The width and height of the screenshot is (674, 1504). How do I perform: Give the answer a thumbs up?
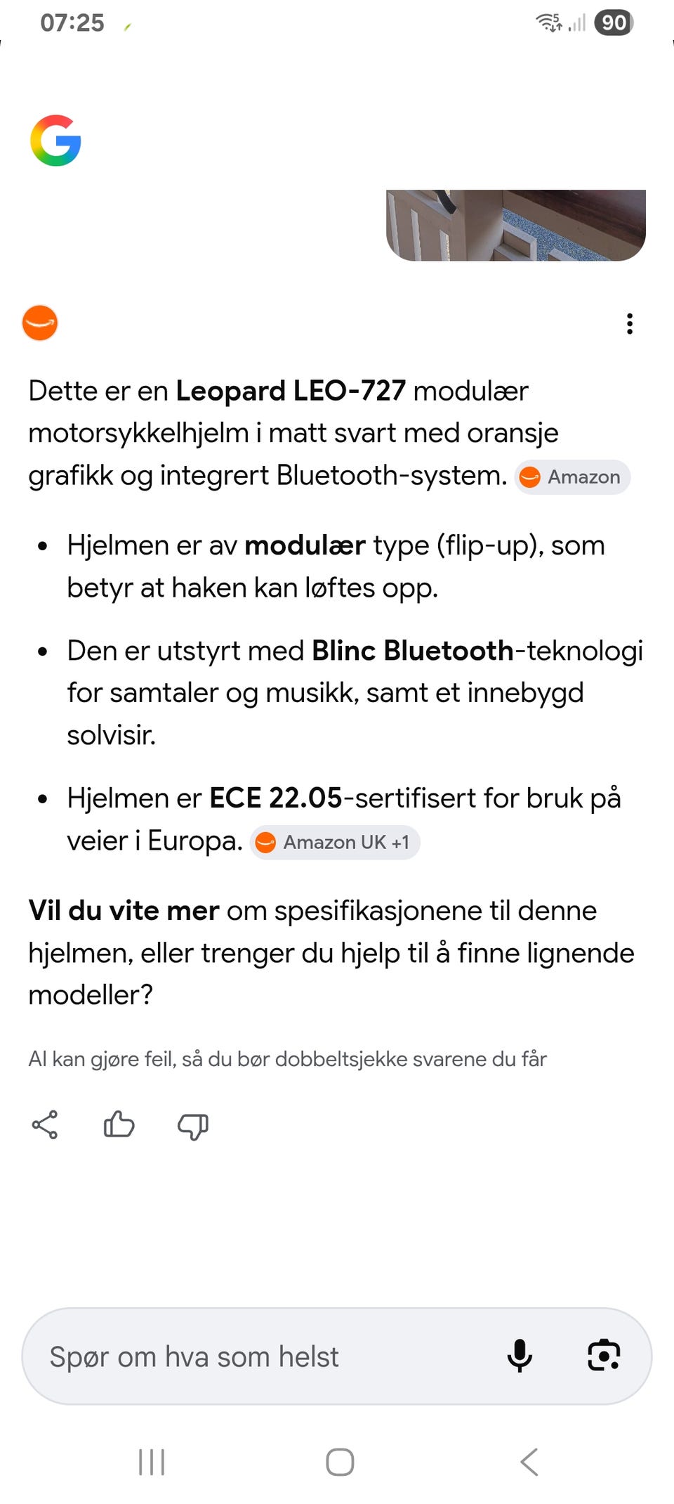(119, 1124)
